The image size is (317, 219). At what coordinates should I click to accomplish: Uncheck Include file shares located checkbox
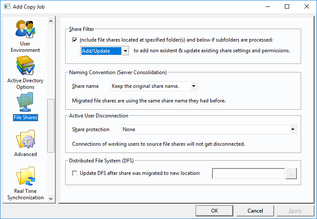pos(75,40)
